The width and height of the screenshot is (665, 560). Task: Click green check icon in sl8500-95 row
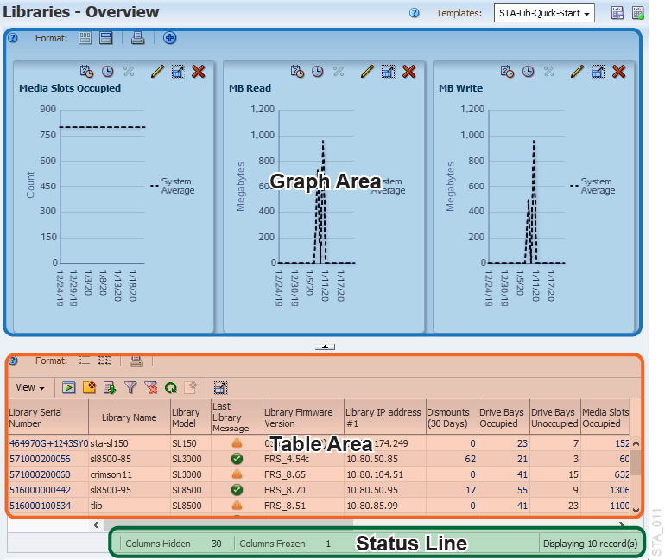237,490
